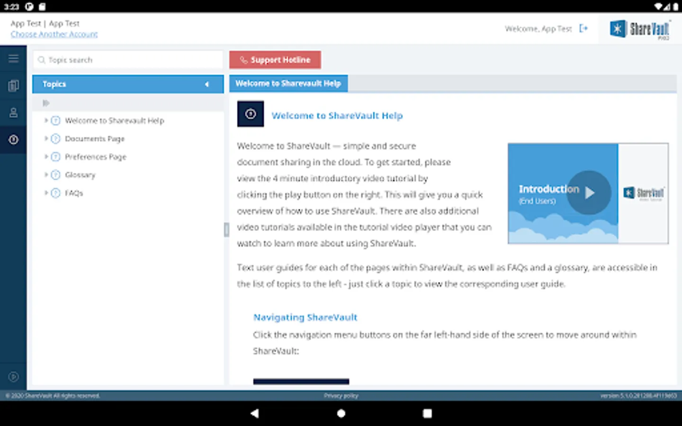Expand all topics with the double-arrow icon
Image resolution: width=682 pixels, height=426 pixels.
tap(46, 103)
